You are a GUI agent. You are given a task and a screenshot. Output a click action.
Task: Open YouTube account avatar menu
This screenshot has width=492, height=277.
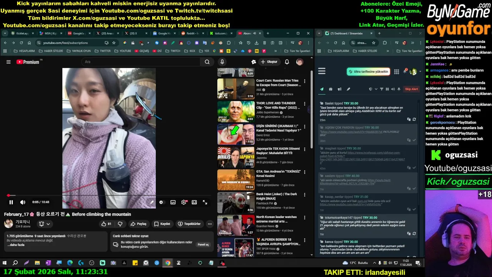coord(299,62)
